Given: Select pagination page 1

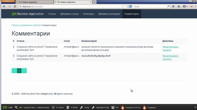Looking at the screenshot, I should [x=19, y=71].
